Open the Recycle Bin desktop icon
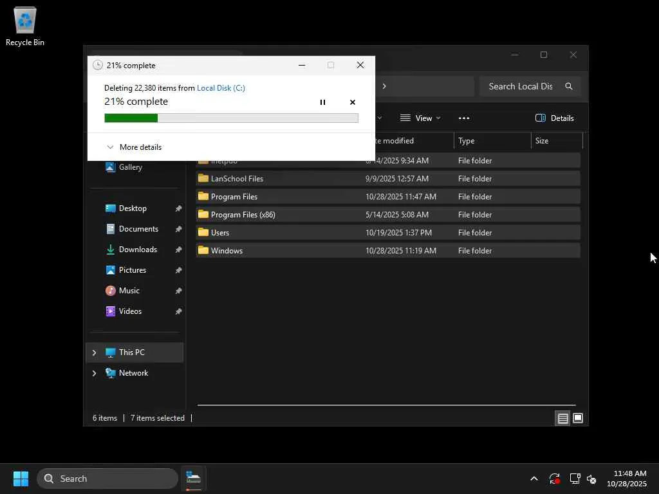659x494 pixels. click(25, 26)
